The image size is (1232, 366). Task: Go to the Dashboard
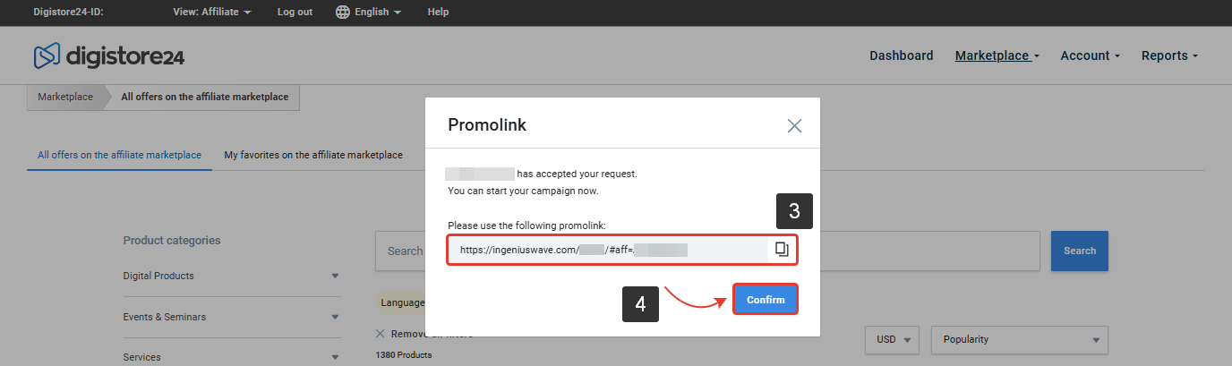(x=902, y=55)
